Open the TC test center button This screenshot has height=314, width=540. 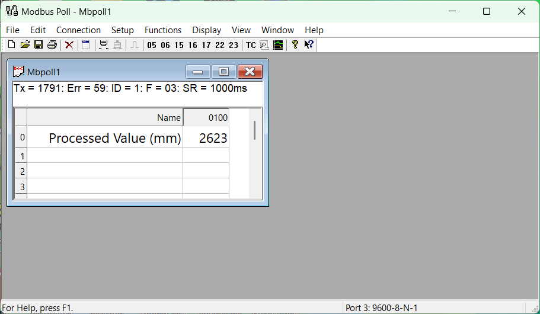click(x=251, y=45)
